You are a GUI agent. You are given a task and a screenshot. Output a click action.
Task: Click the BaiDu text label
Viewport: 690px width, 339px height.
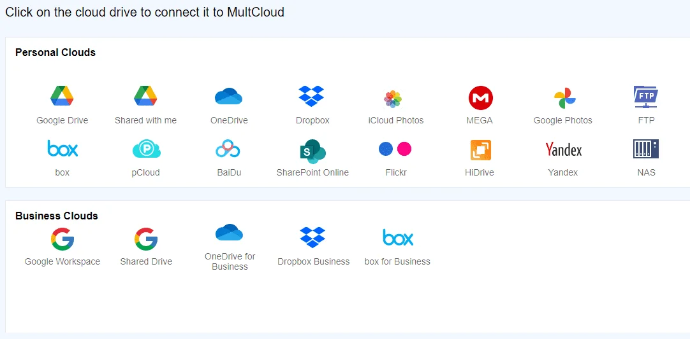click(x=229, y=172)
